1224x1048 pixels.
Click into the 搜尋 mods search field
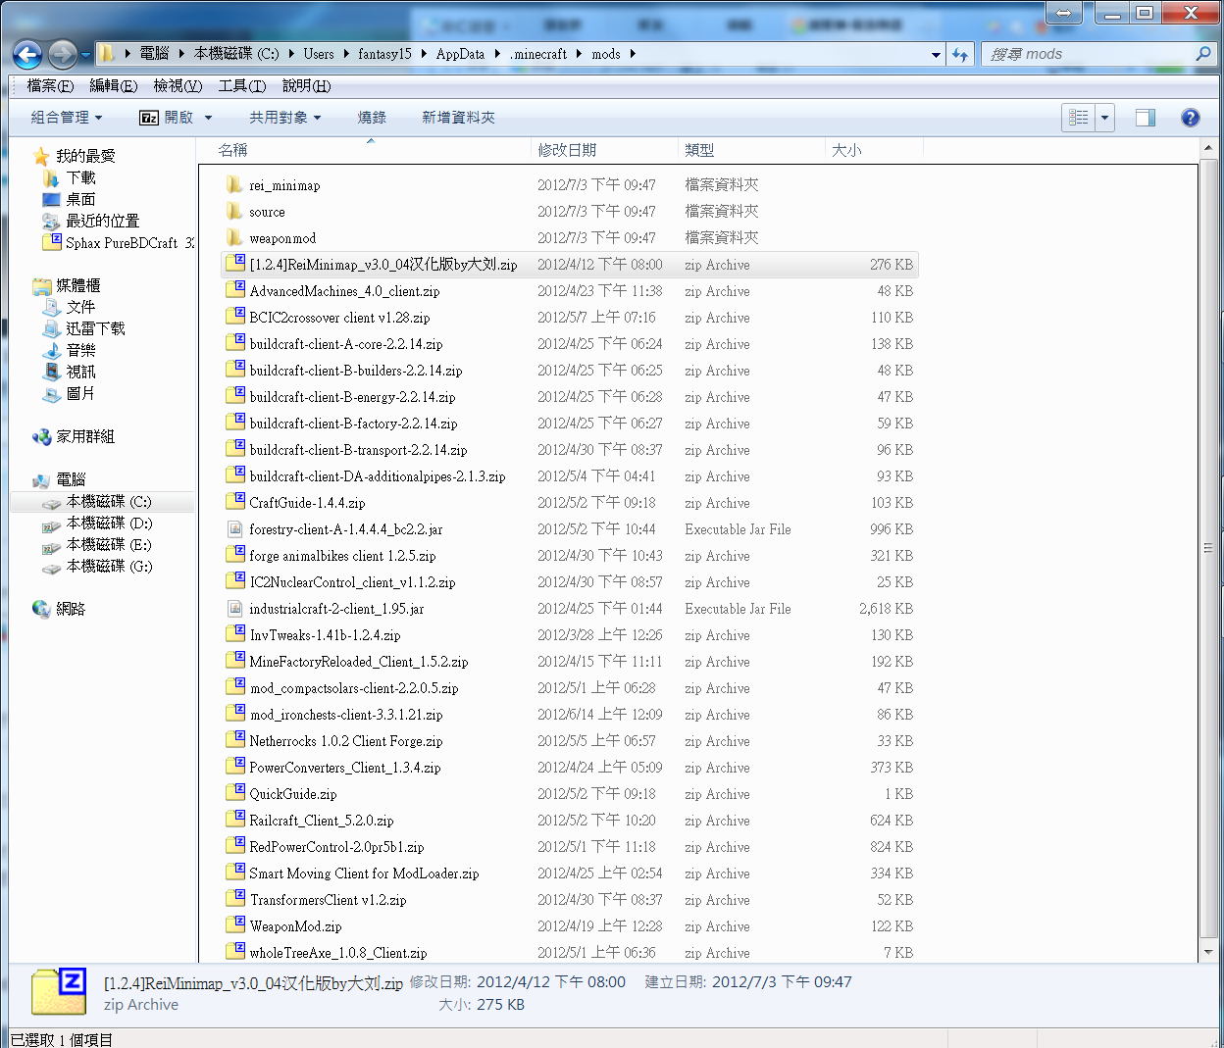(x=1089, y=54)
